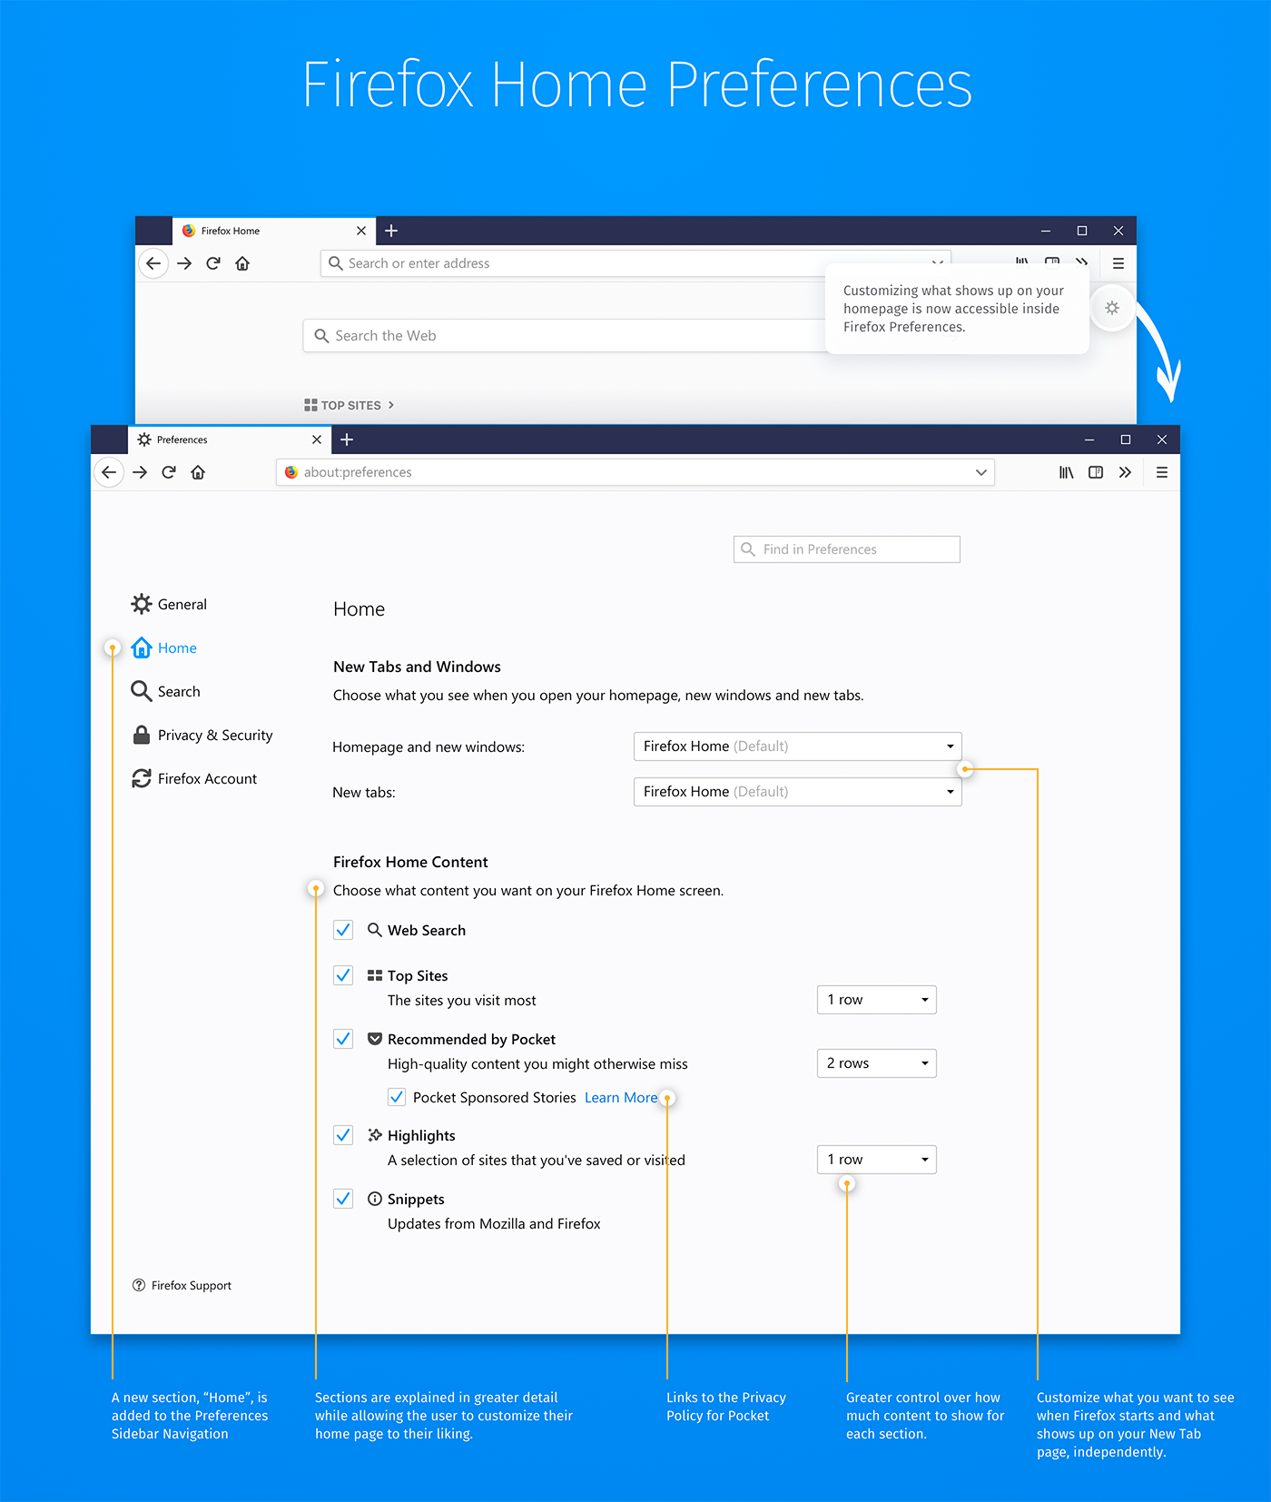
Task: Reload the about:preferences page
Action: point(169,472)
